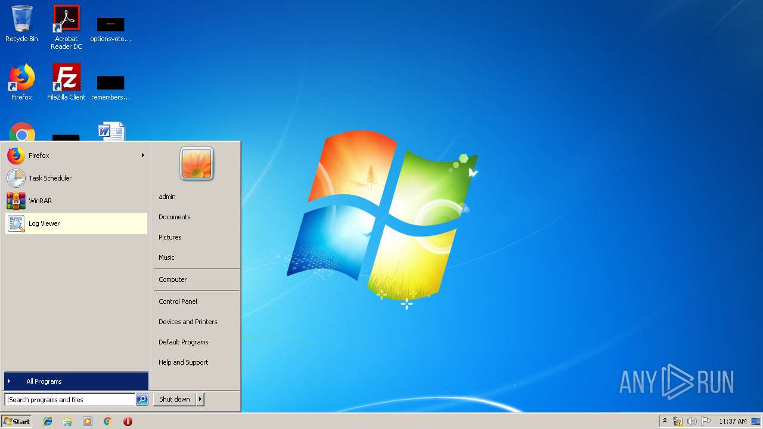Launch Acrobat Reader DC from the desktop

pyautogui.click(x=66, y=27)
